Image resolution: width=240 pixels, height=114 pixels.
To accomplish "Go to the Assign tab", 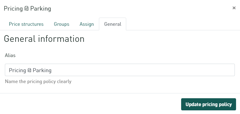I will [x=87, y=24].
